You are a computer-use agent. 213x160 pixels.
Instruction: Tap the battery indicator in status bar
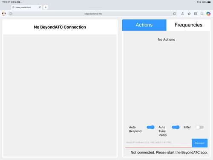pos(209,2)
